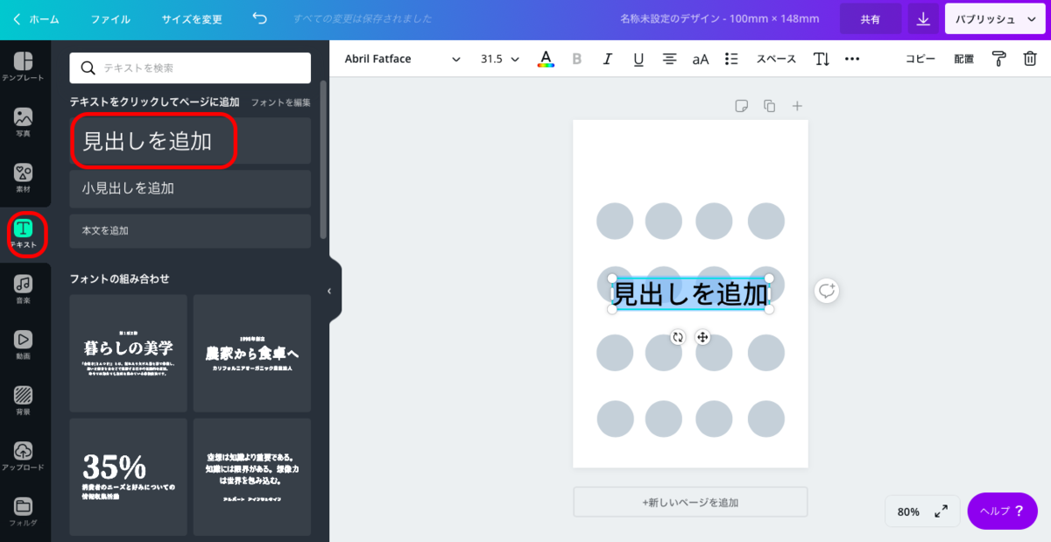1051x542 pixels.
Task: Open the text color picker icon
Action: [546, 59]
